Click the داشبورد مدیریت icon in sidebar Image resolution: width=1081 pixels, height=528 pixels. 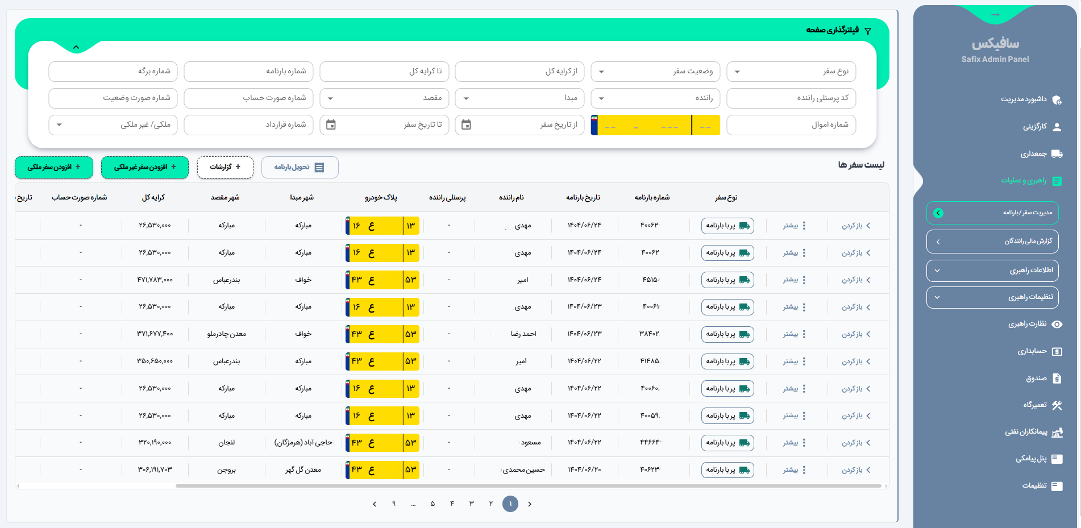click(x=1057, y=100)
